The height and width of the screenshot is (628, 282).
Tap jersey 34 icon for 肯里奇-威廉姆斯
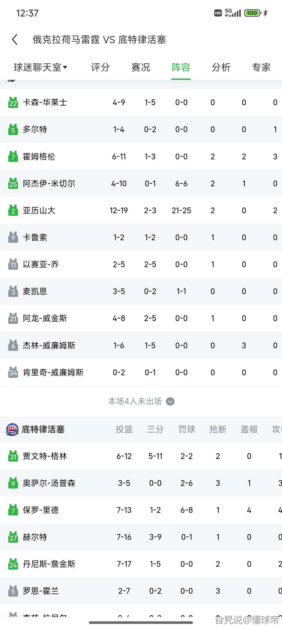point(13,372)
